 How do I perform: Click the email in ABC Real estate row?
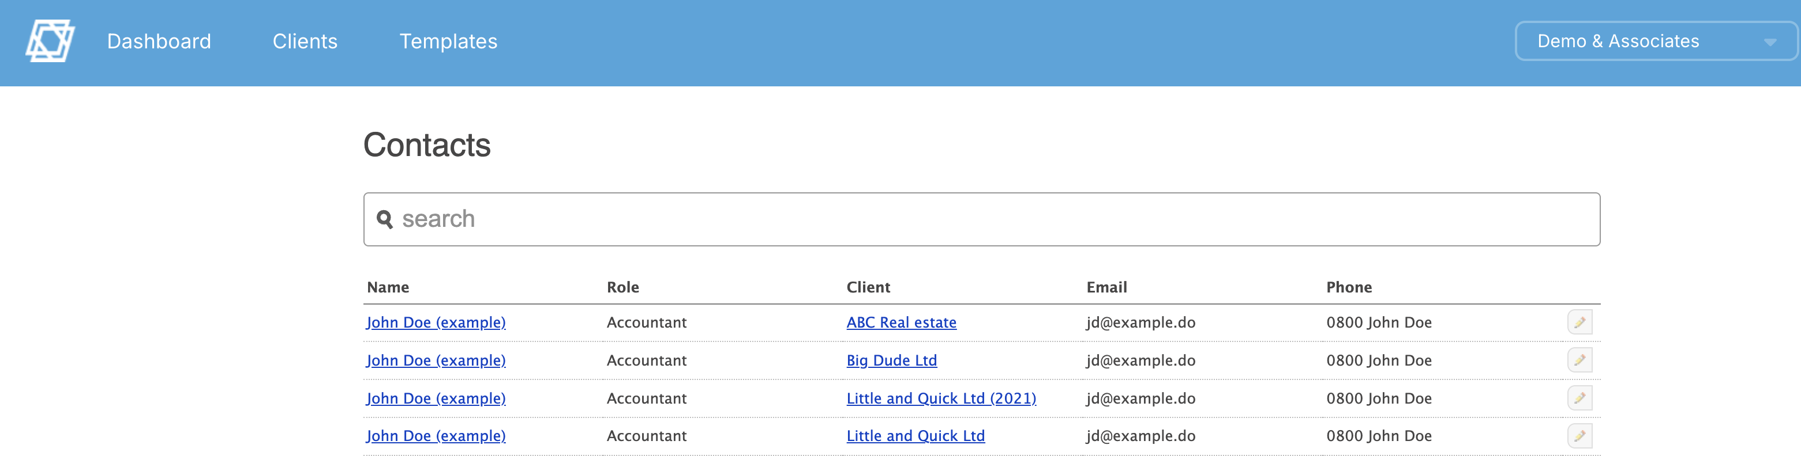tap(1140, 322)
